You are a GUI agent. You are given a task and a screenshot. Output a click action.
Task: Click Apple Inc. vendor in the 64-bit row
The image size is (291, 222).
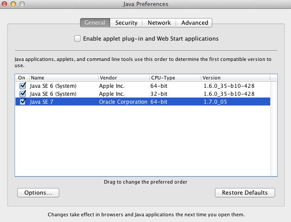click(x=112, y=86)
